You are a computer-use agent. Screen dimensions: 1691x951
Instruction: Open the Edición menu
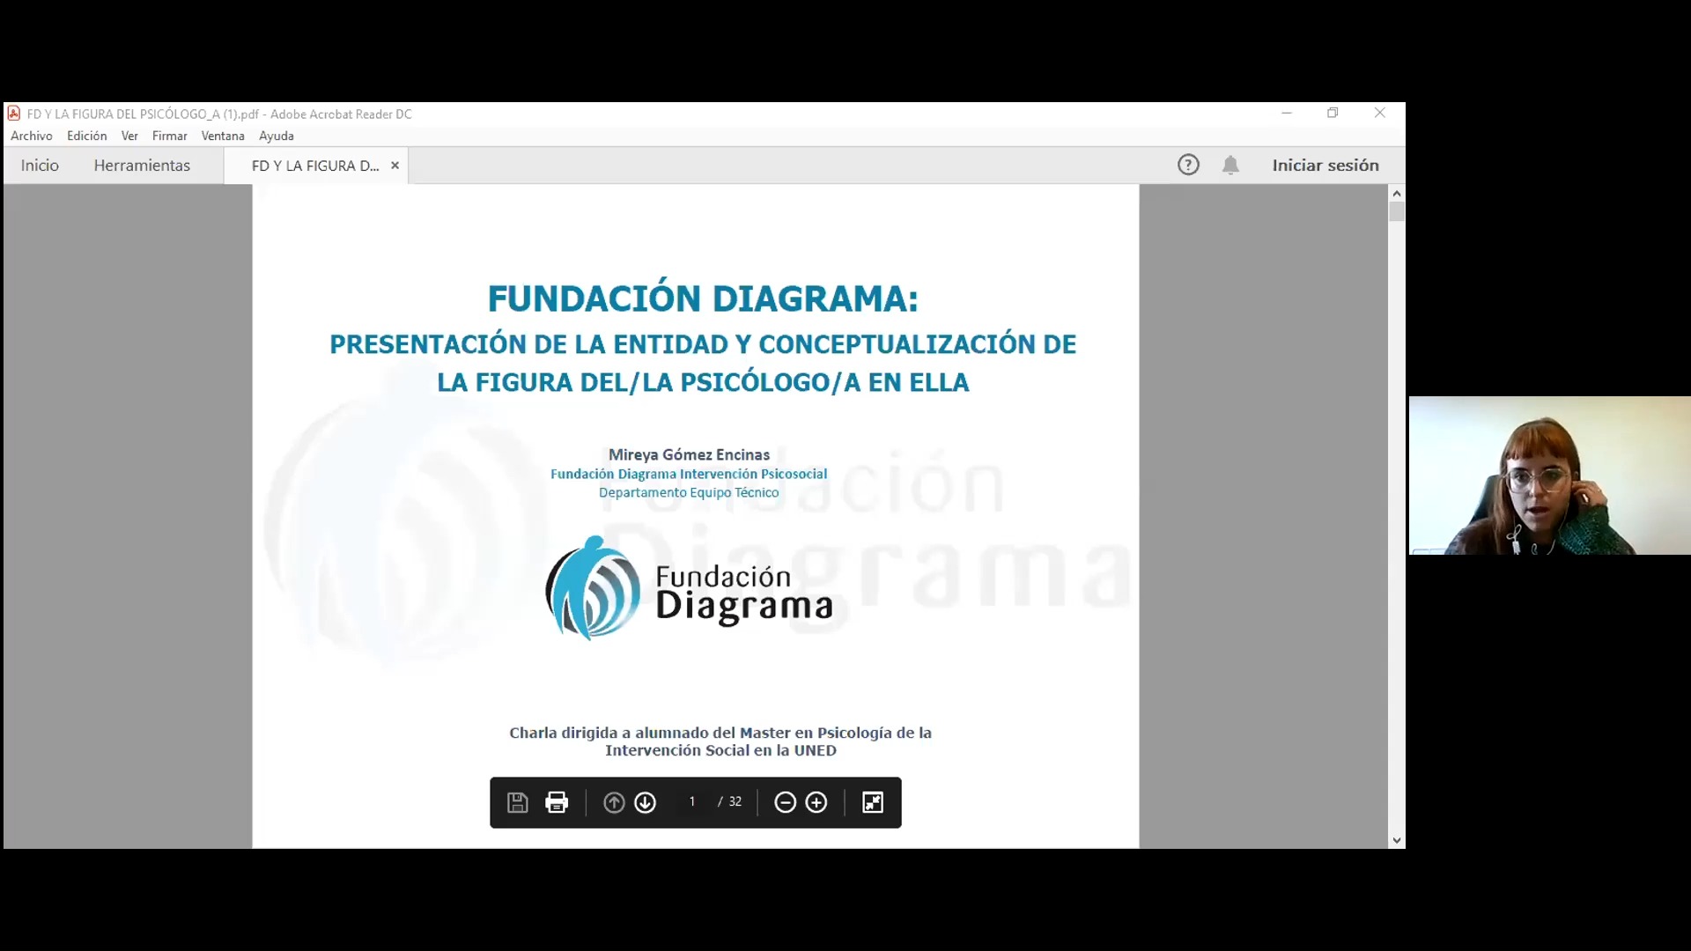[x=87, y=136]
